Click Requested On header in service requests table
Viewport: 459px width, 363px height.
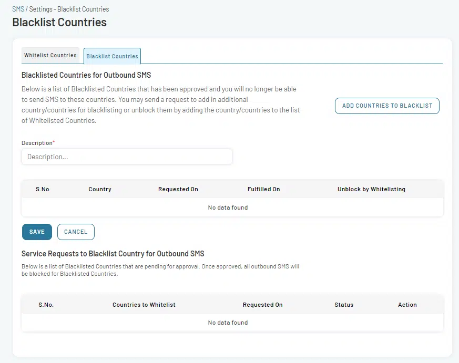click(x=262, y=305)
